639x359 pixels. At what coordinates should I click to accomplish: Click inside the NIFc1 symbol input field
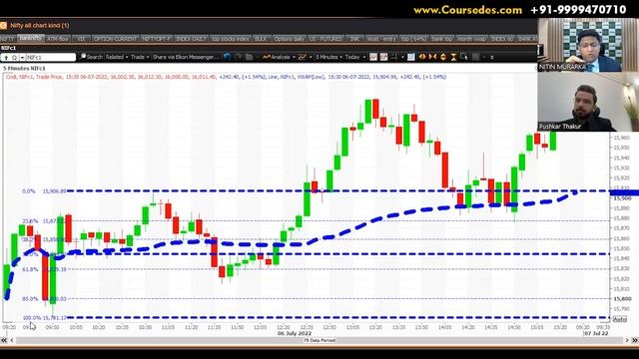(x=50, y=58)
